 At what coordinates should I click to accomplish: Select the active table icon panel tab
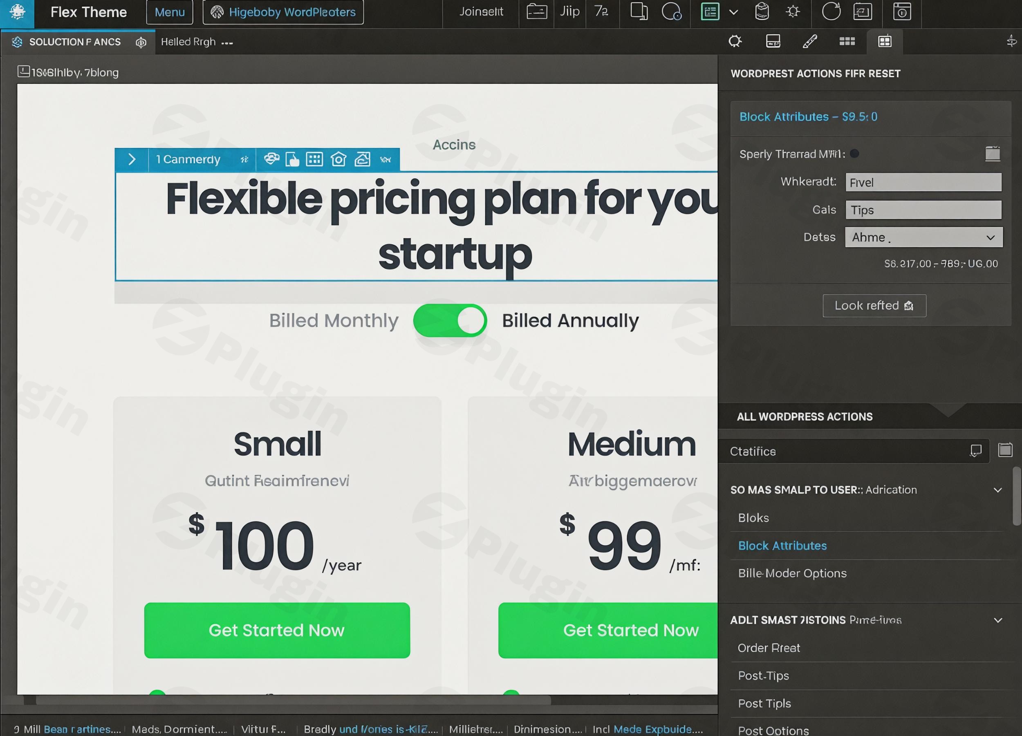(x=885, y=41)
